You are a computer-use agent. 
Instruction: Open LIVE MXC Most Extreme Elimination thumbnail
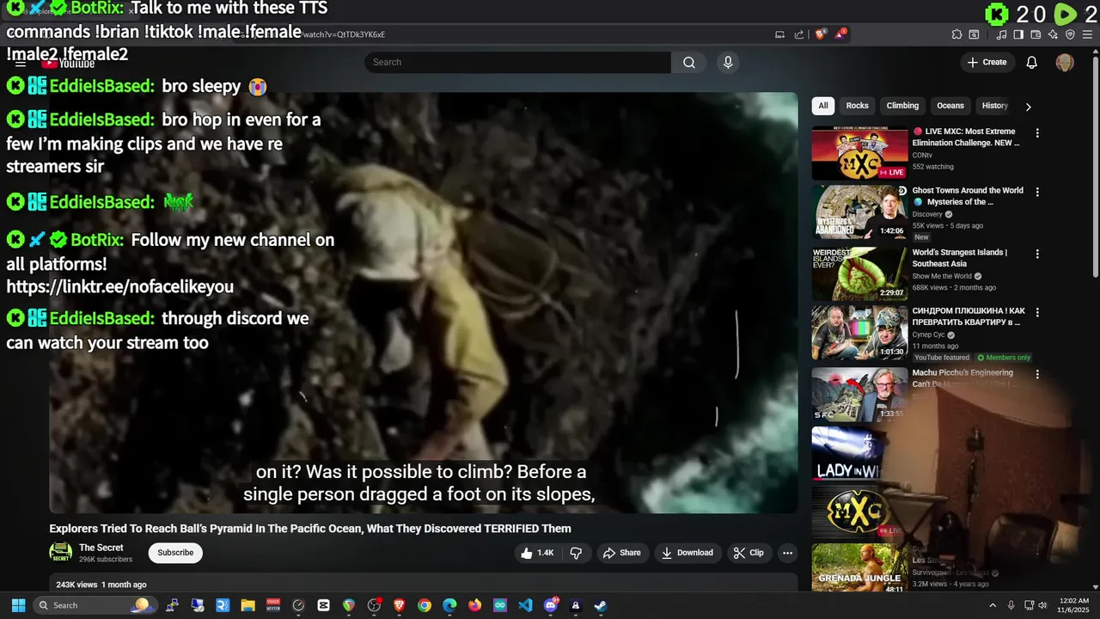pyautogui.click(x=859, y=153)
